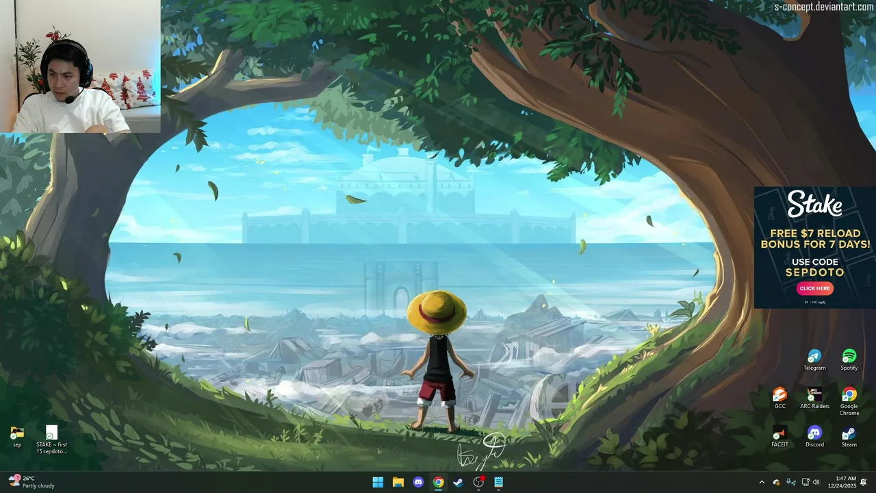Open File Explorer from the taskbar
The height and width of the screenshot is (493, 876).
click(x=398, y=482)
